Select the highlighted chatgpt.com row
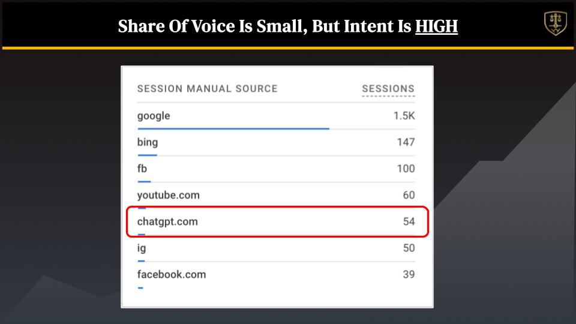 coord(277,221)
